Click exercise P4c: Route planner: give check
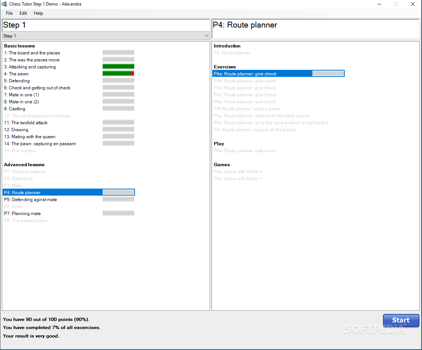422x350 pixels. (x=245, y=88)
